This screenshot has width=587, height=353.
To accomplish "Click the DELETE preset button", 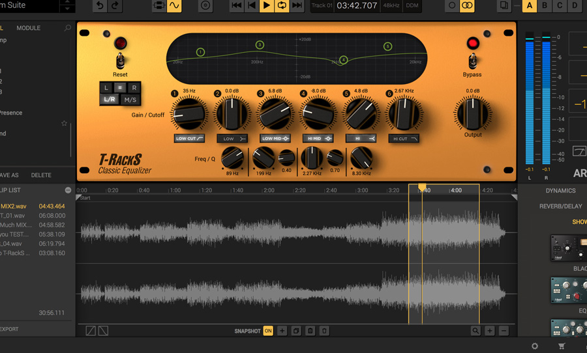I will coord(41,175).
